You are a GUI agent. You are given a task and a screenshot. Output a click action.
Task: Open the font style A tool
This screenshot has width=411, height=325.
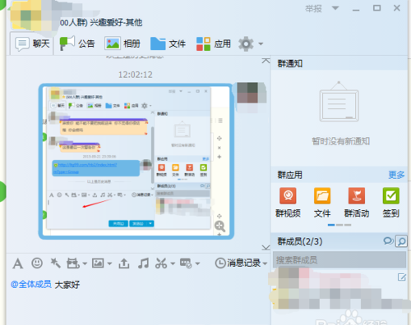coord(18,263)
